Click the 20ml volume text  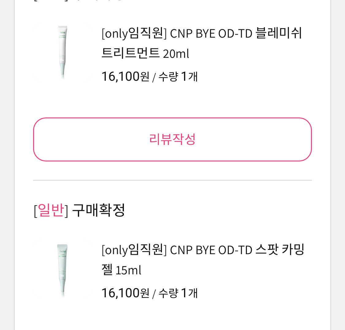point(176,54)
